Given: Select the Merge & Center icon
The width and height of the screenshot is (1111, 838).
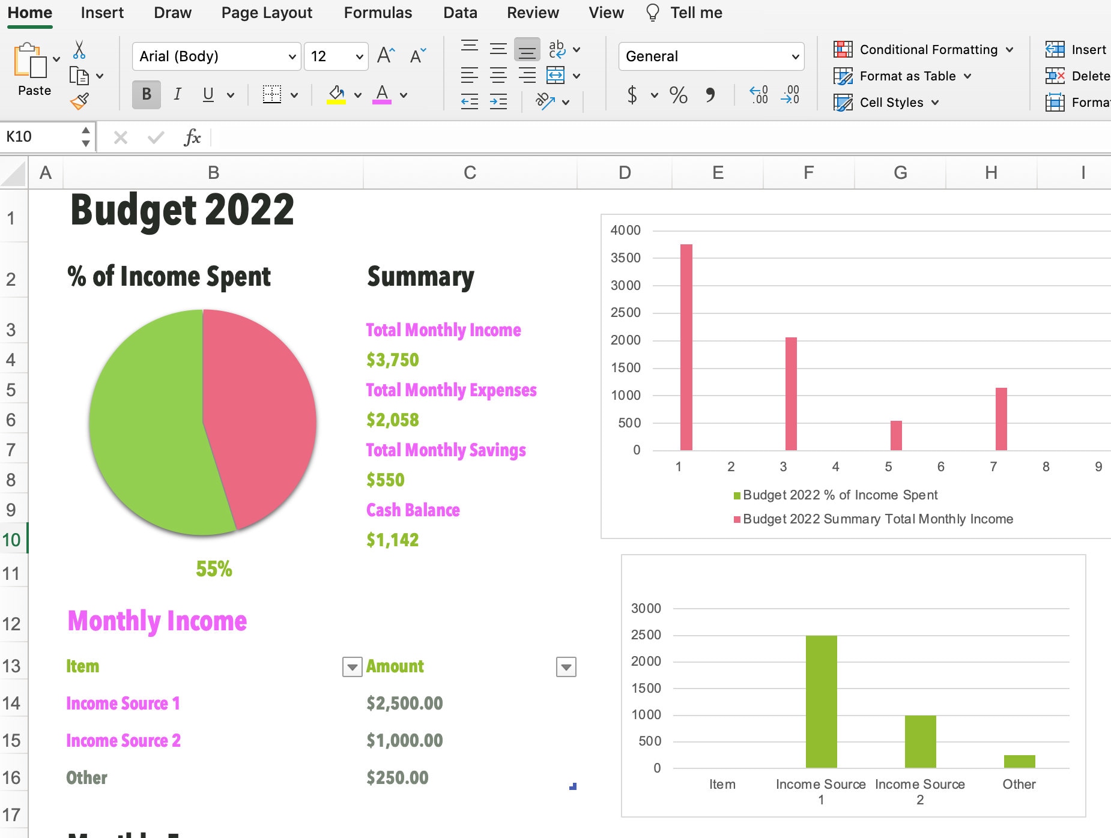Looking at the screenshot, I should pos(555,75).
